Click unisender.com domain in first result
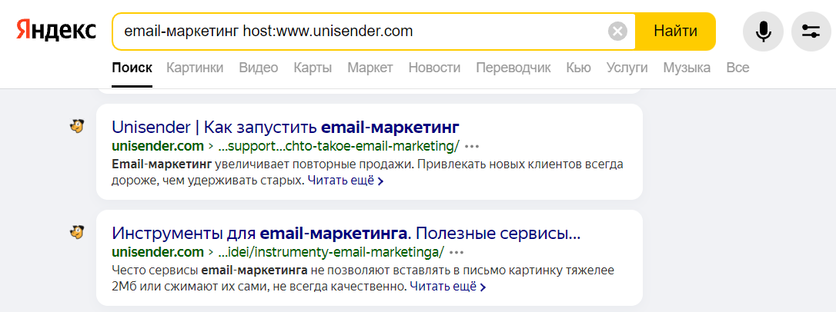The width and height of the screenshot is (836, 312). pos(158,146)
